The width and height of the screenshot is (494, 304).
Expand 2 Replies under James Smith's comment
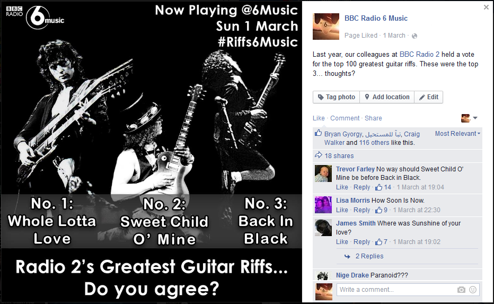click(x=369, y=256)
